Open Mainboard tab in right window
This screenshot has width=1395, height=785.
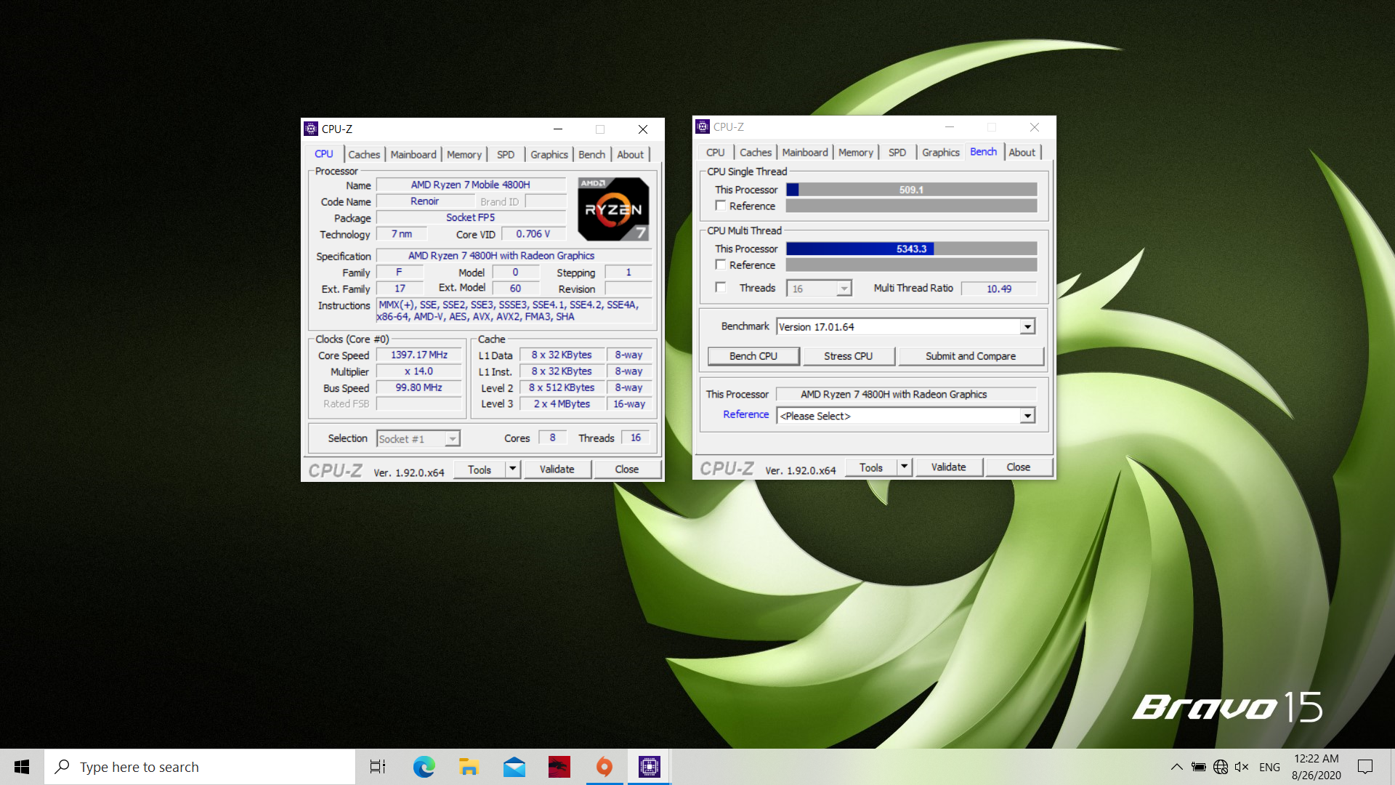pos(805,152)
